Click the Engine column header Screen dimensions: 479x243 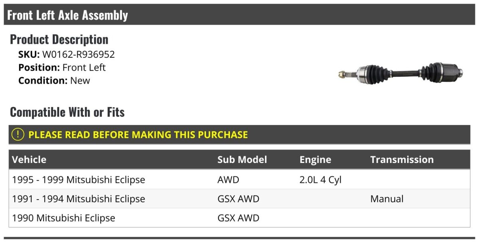tap(315, 160)
